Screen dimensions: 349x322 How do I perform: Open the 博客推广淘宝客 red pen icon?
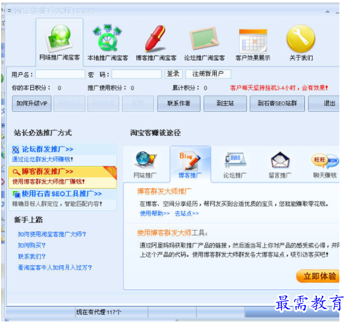(156, 43)
